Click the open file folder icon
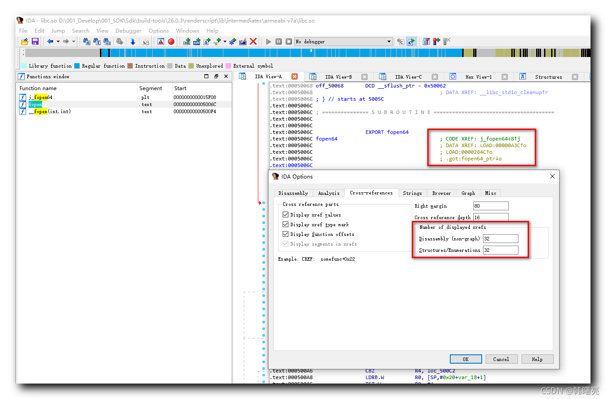Screen dimensions: 606x399 point(25,42)
